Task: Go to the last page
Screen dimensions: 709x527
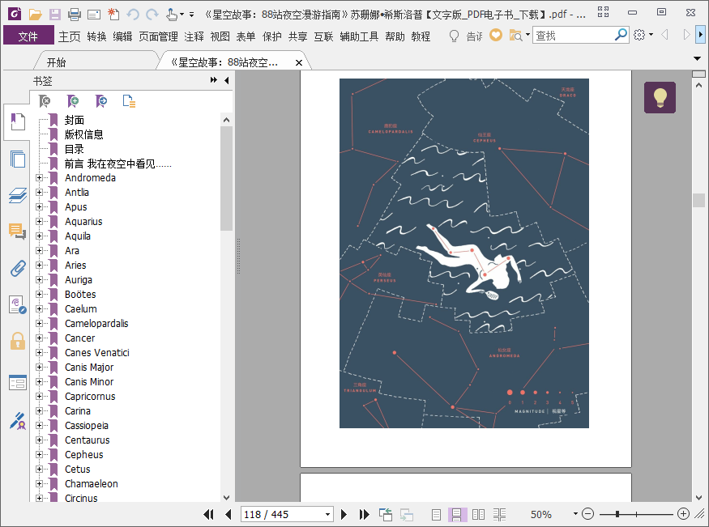Action: [x=364, y=514]
